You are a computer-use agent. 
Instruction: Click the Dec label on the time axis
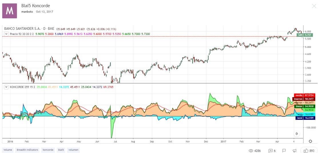[206, 142]
